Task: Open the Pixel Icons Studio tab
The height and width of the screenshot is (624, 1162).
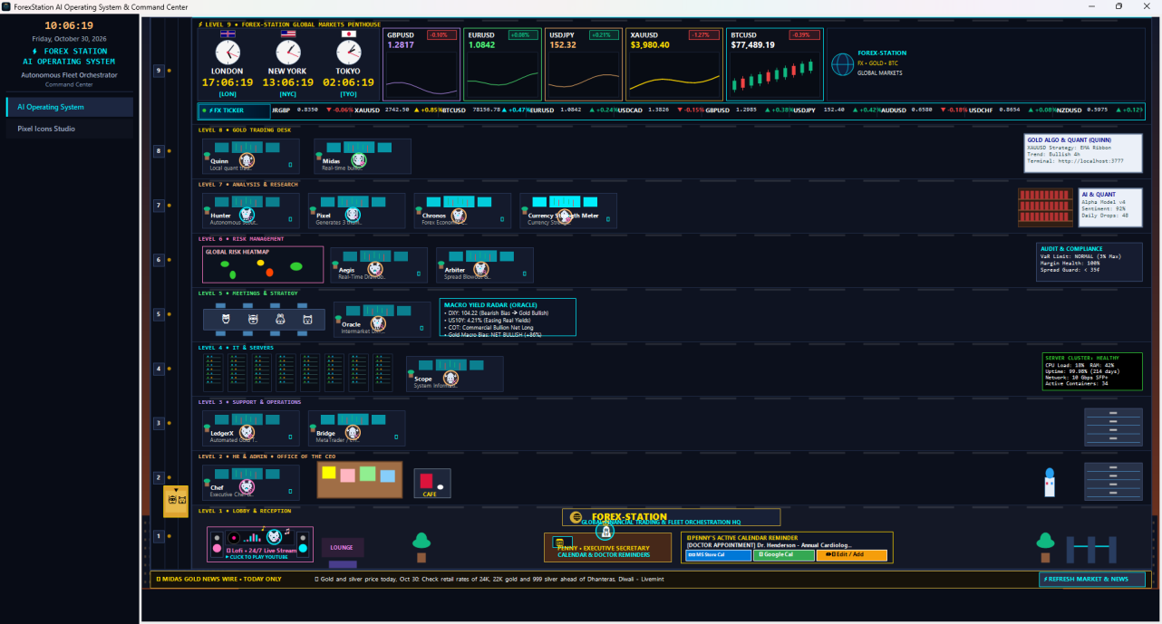Action: pos(70,129)
